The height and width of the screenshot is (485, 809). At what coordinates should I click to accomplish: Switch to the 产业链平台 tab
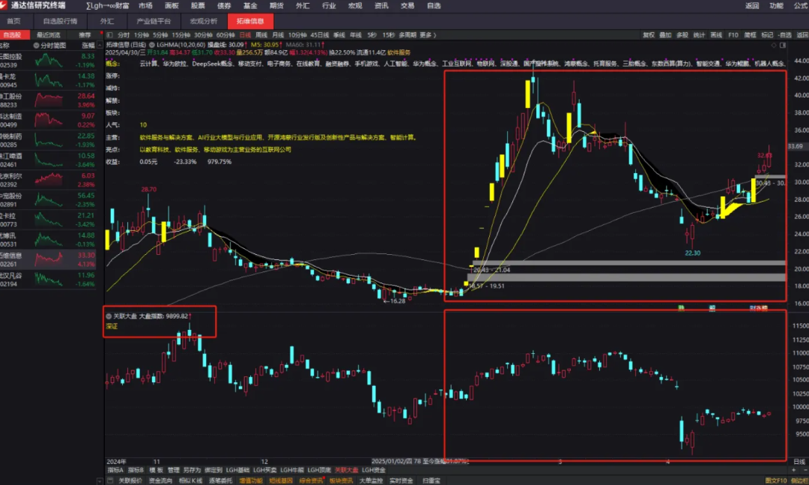tap(154, 21)
